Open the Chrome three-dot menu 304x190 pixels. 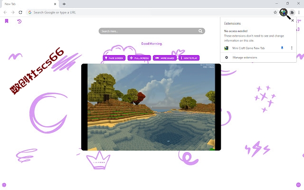(x=299, y=12)
